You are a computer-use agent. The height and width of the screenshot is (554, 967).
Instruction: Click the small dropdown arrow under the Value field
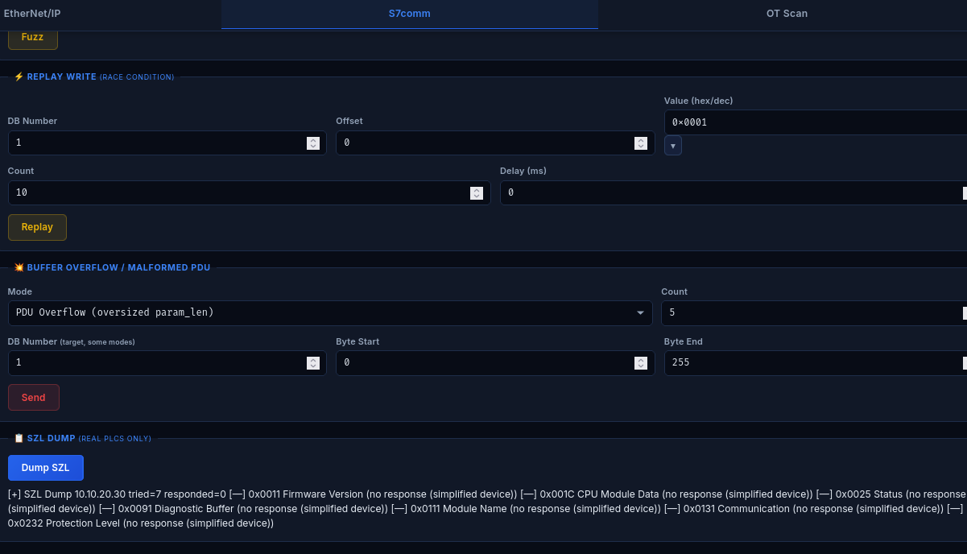673,145
